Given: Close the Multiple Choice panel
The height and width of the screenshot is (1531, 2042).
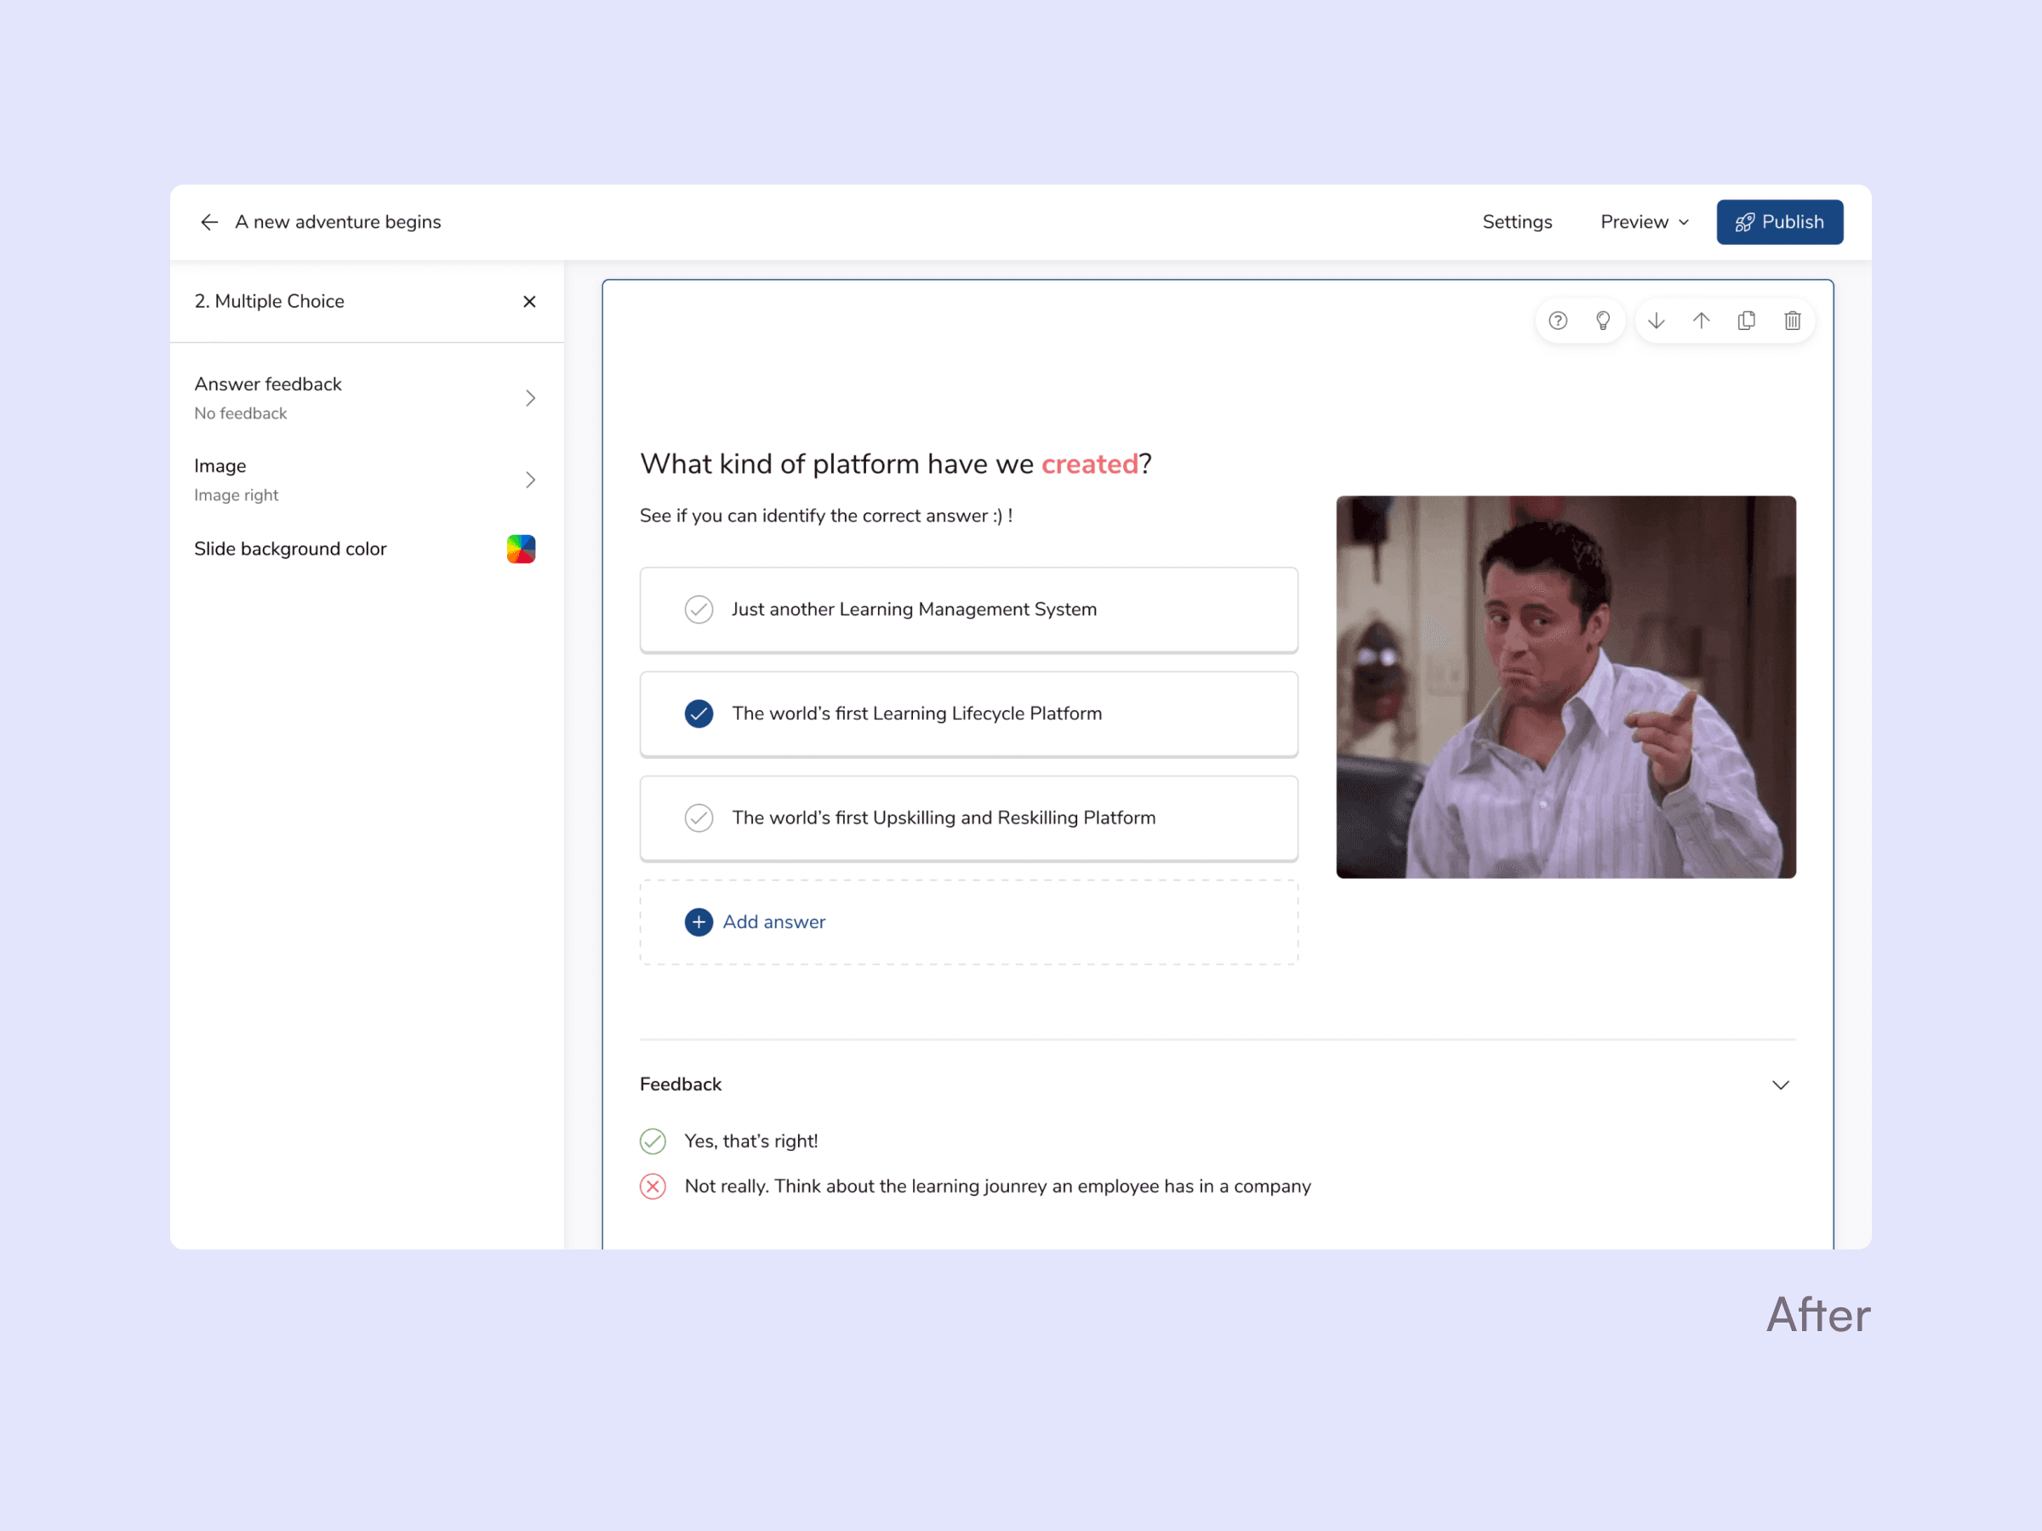Looking at the screenshot, I should (529, 302).
